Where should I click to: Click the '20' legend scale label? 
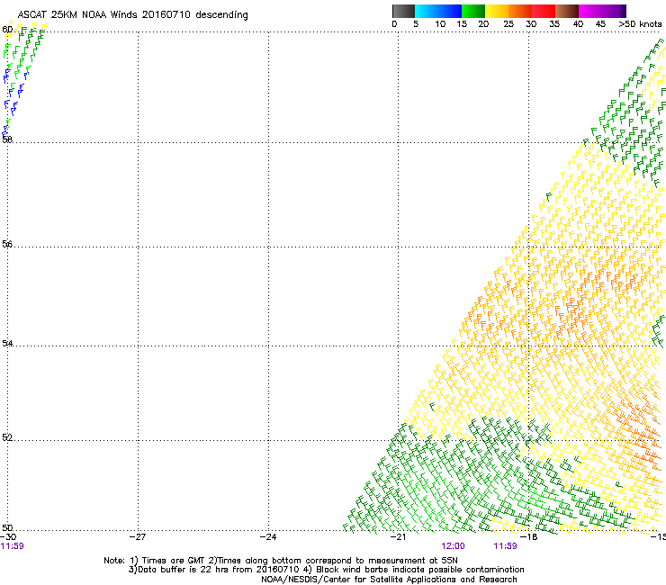(483, 24)
